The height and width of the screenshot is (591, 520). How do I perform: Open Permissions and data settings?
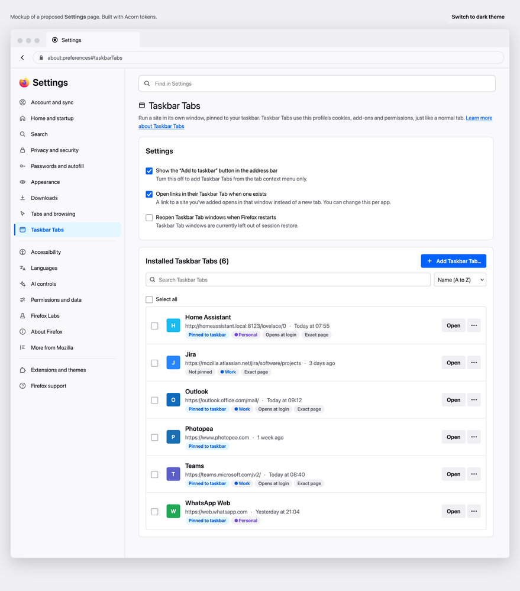point(68,300)
